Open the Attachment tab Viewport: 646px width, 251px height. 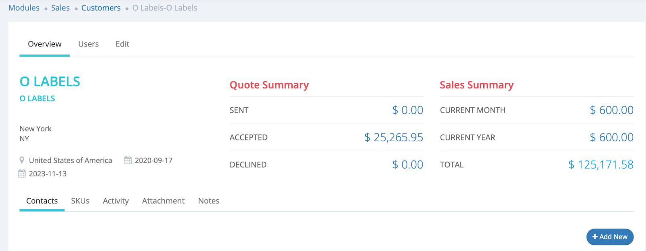click(163, 201)
